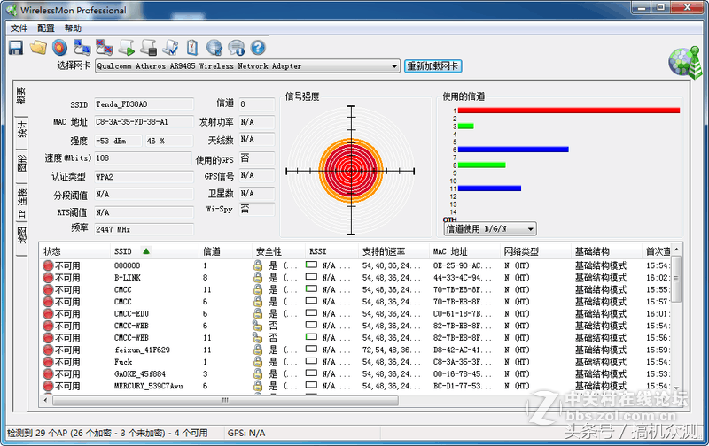Image resolution: width=709 pixels, height=446 pixels.
Task: Sort by the 安全性 column header
Action: (278, 251)
